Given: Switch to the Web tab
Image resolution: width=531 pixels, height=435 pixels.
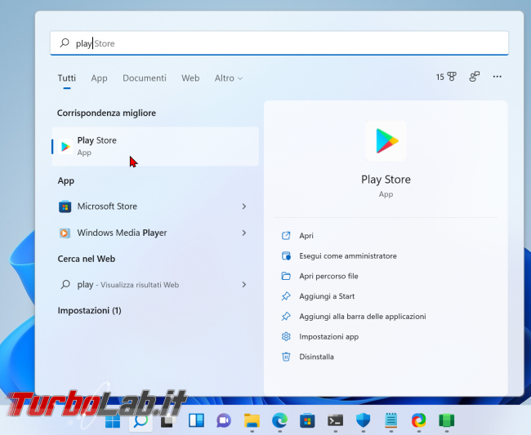Looking at the screenshot, I should (x=190, y=78).
